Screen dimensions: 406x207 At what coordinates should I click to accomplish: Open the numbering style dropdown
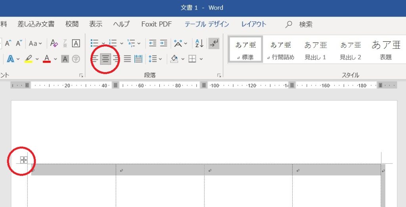(121, 44)
